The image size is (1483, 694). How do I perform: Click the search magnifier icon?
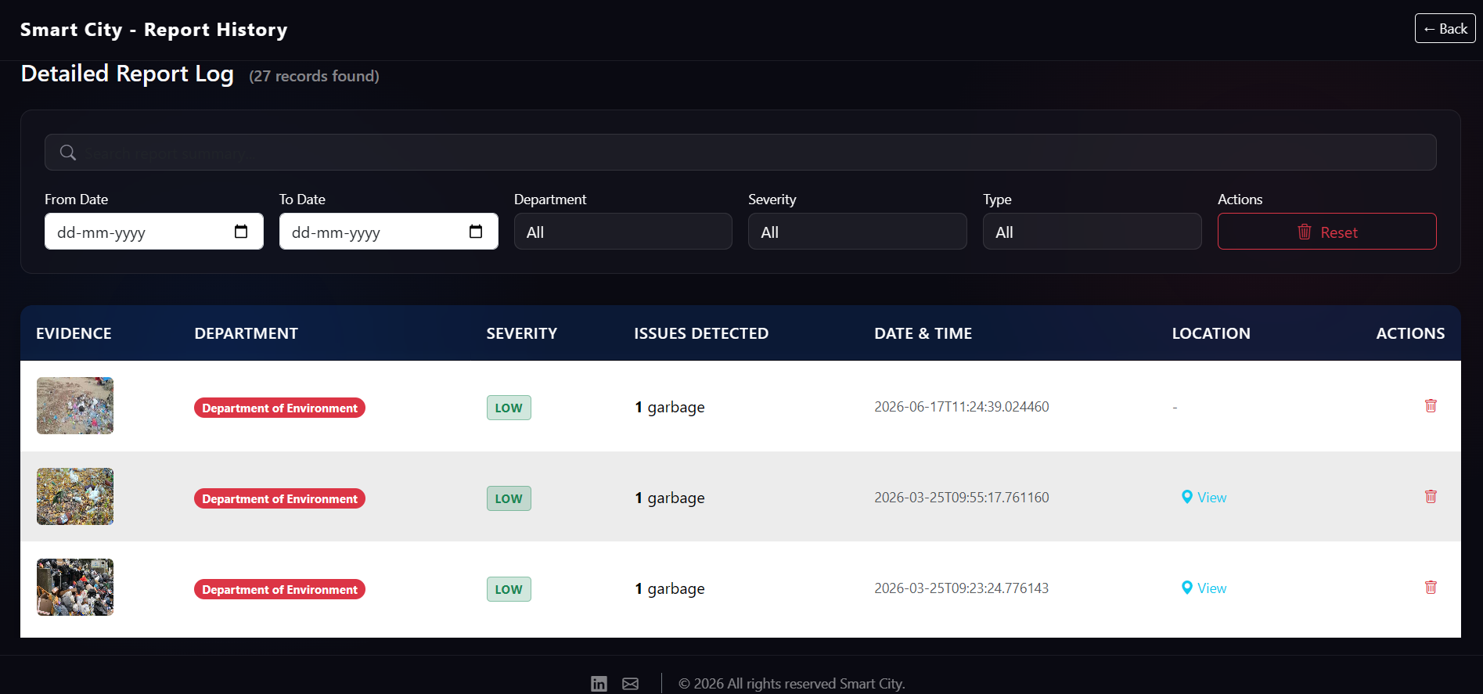click(68, 153)
